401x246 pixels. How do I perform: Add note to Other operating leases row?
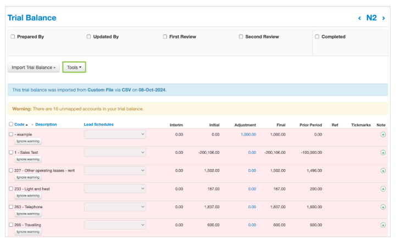383,171
